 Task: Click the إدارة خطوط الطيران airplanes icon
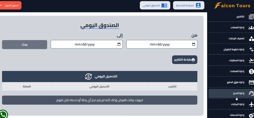click(252, 50)
